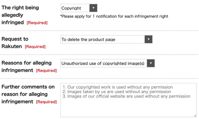The height and width of the screenshot is (119, 199).
Task: Click the 'Reasons for alleging infringement' label
Action: 27,66
